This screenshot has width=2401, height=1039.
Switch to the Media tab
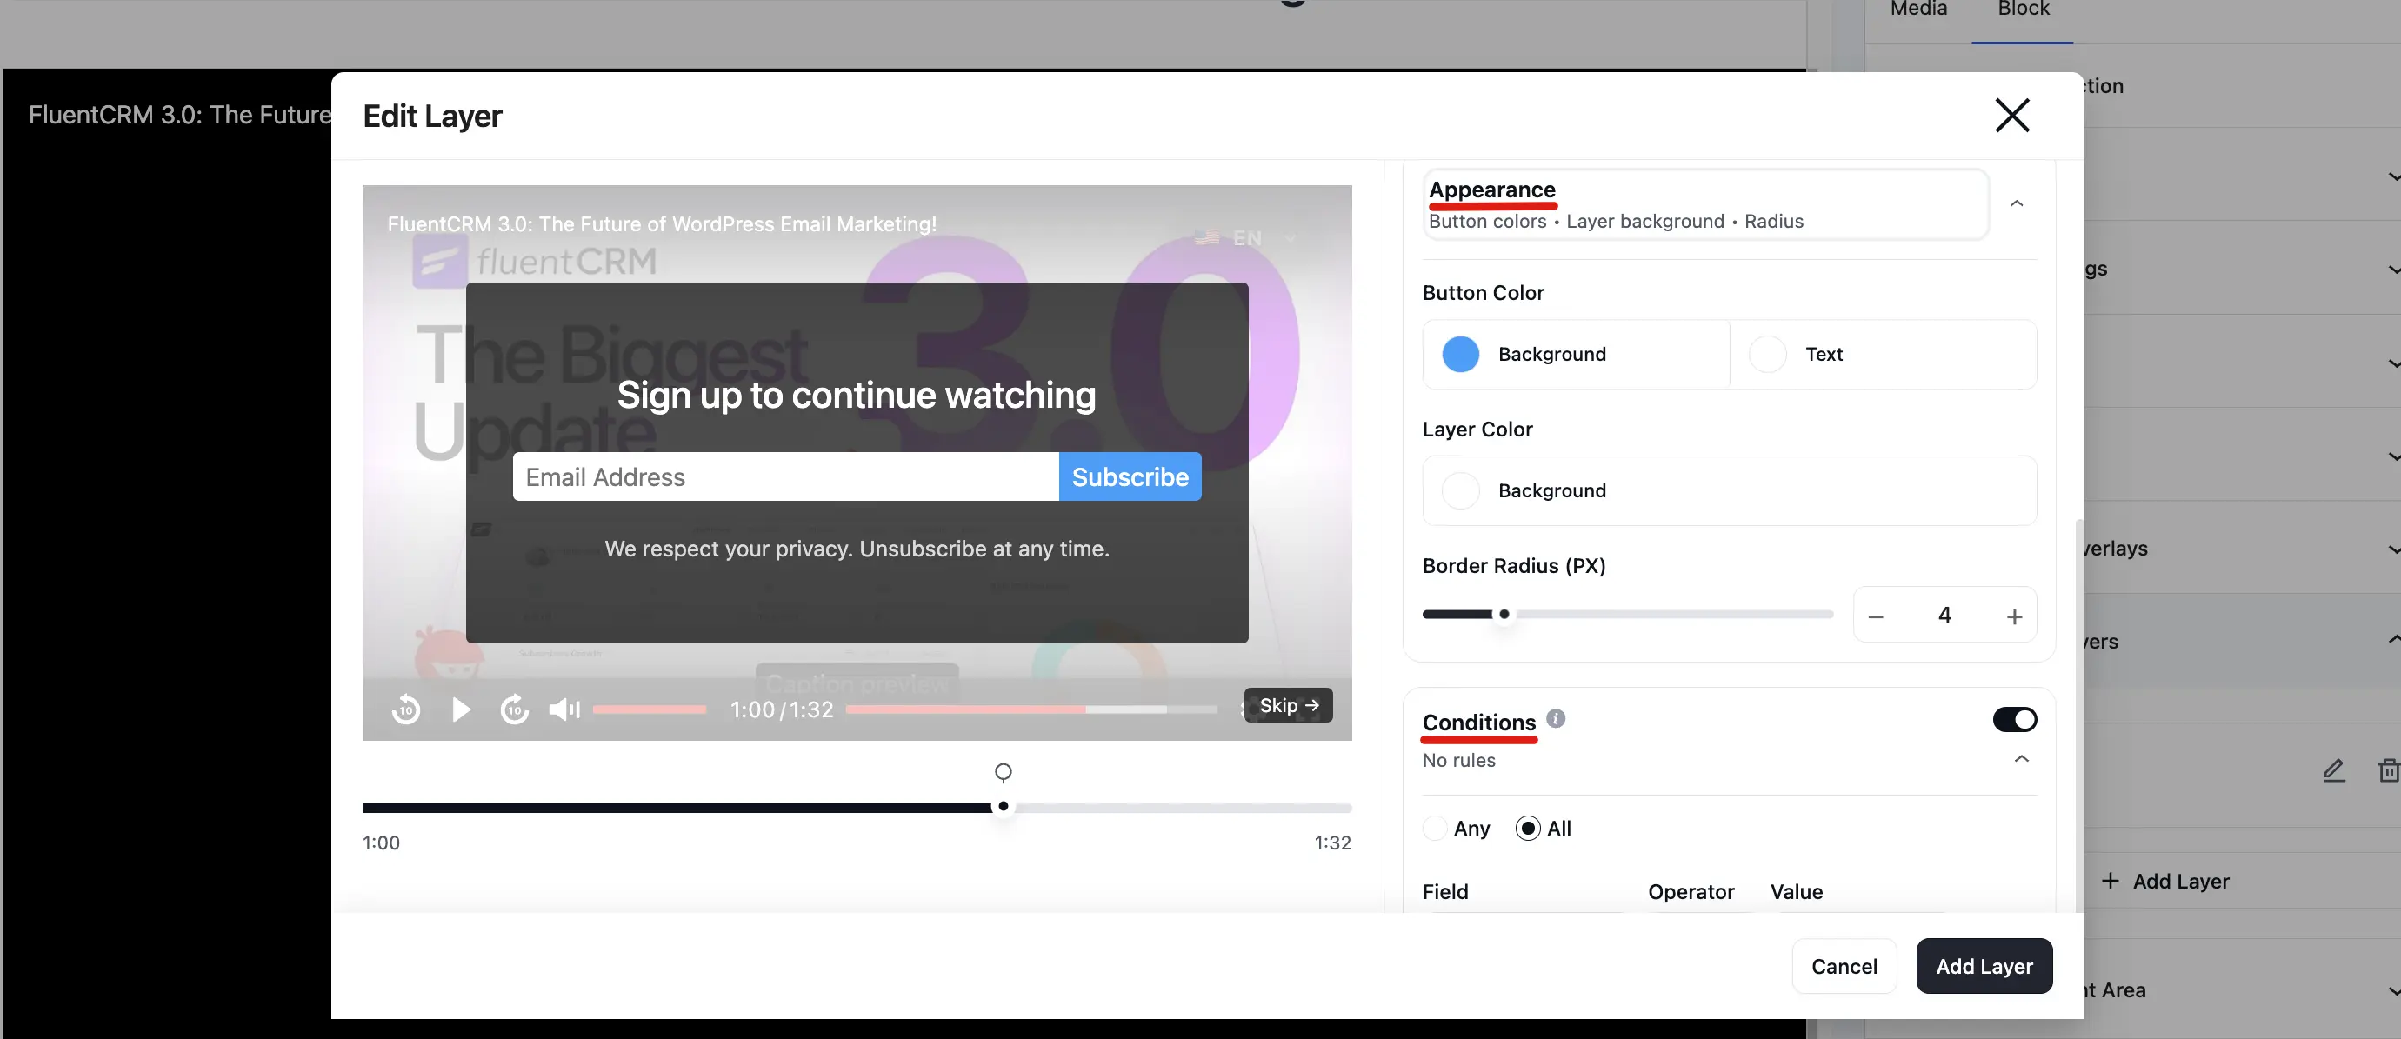(x=1918, y=10)
